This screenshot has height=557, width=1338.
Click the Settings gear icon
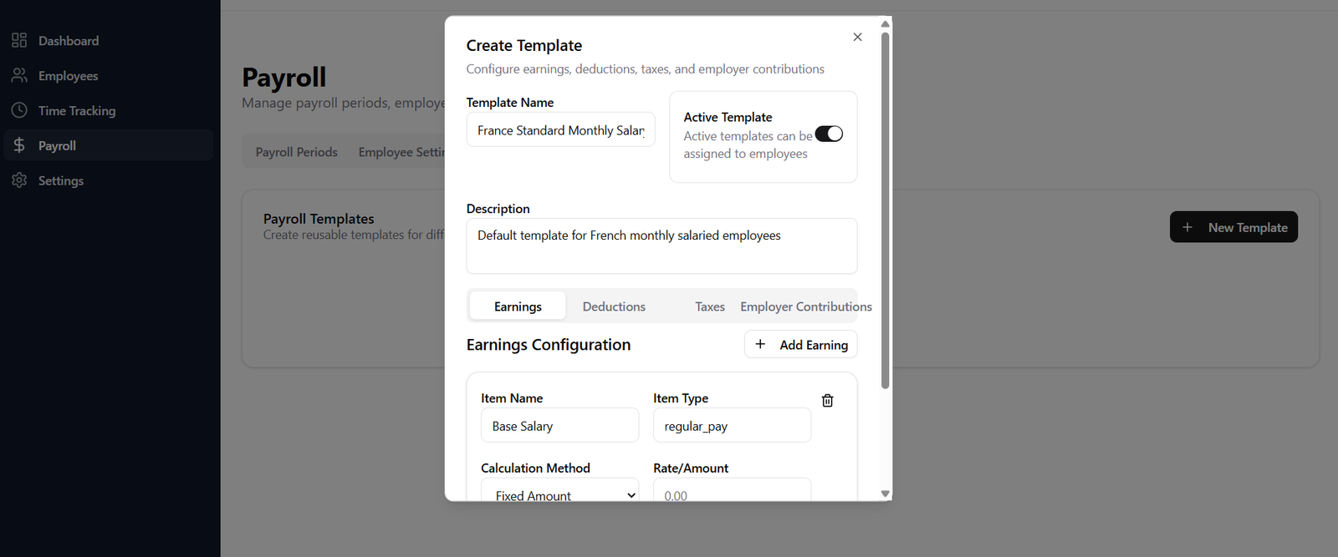tap(19, 180)
